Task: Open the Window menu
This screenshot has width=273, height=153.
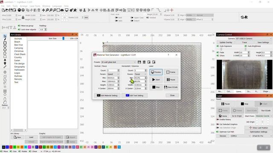Action: pyautogui.click(x=46, y=6)
